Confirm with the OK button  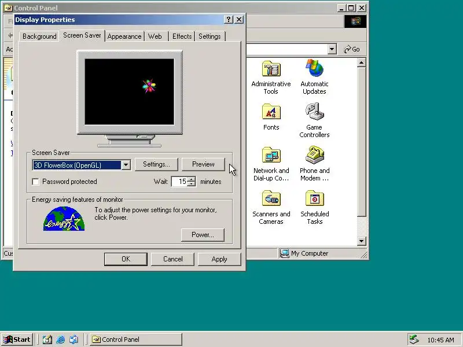(126, 259)
